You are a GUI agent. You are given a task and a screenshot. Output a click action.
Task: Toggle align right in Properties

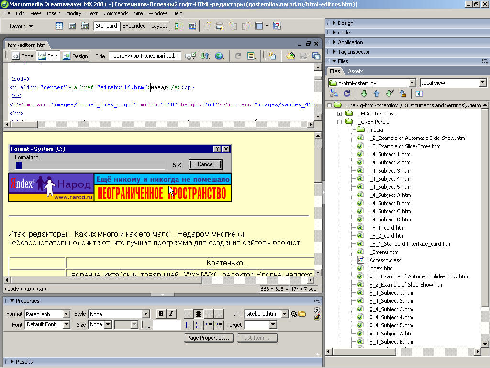209,313
